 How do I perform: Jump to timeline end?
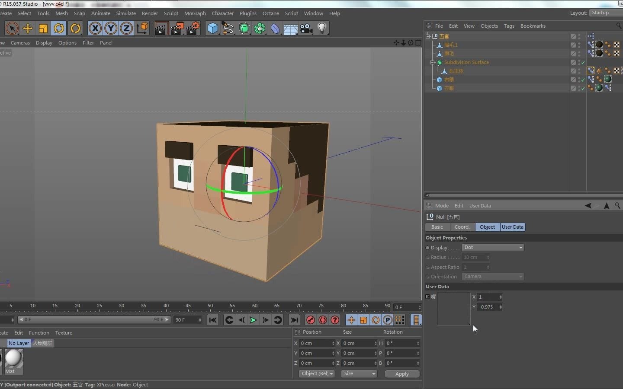pyautogui.click(x=294, y=320)
